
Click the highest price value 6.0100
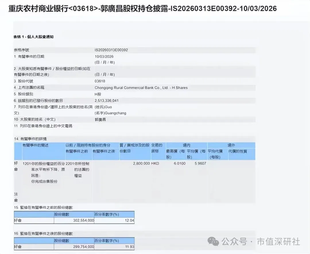pos(179,163)
